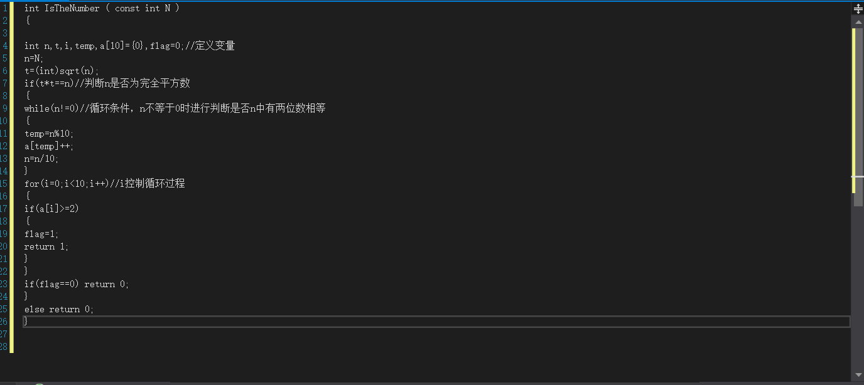Image resolution: width=864 pixels, height=385 pixels.
Task: Click the if(flag==0) return 0; line
Action: tap(77, 284)
